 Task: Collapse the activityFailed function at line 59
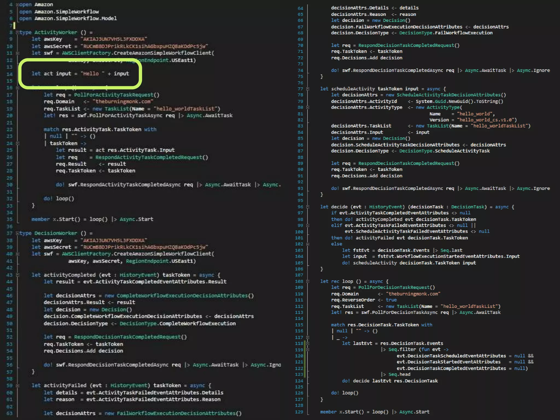[17, 386]
